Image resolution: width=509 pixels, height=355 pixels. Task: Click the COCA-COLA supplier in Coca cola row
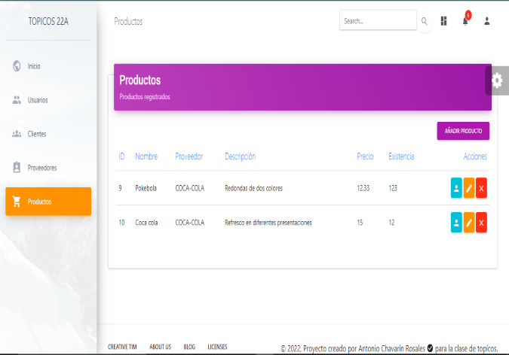[x=189, y=223]
